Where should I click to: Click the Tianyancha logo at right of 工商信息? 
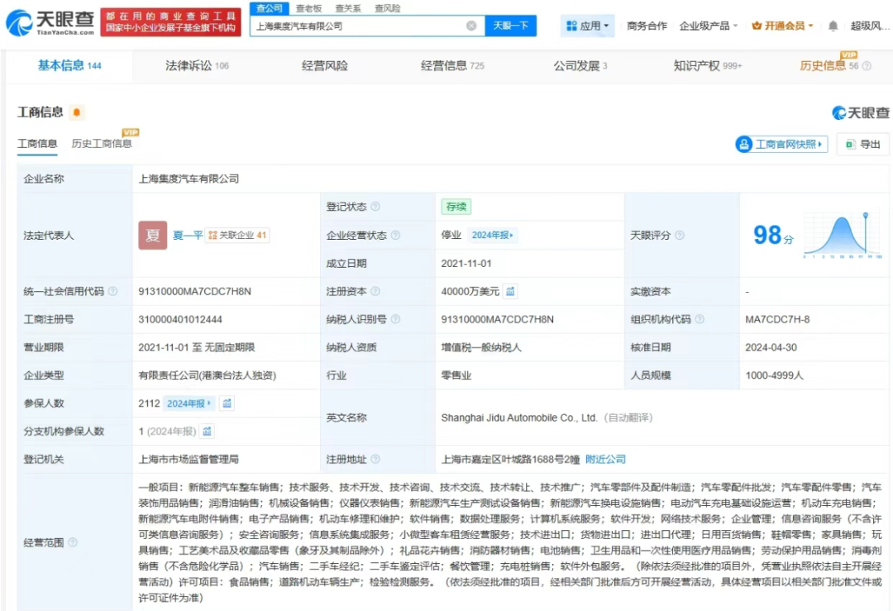tap(861, 112)
